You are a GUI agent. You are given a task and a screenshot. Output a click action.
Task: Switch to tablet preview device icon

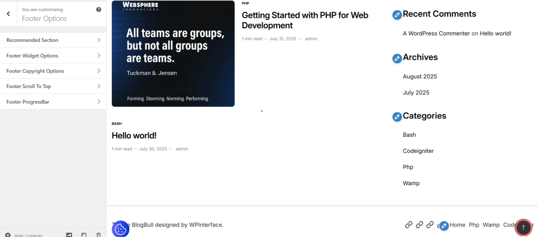point(84,235)
